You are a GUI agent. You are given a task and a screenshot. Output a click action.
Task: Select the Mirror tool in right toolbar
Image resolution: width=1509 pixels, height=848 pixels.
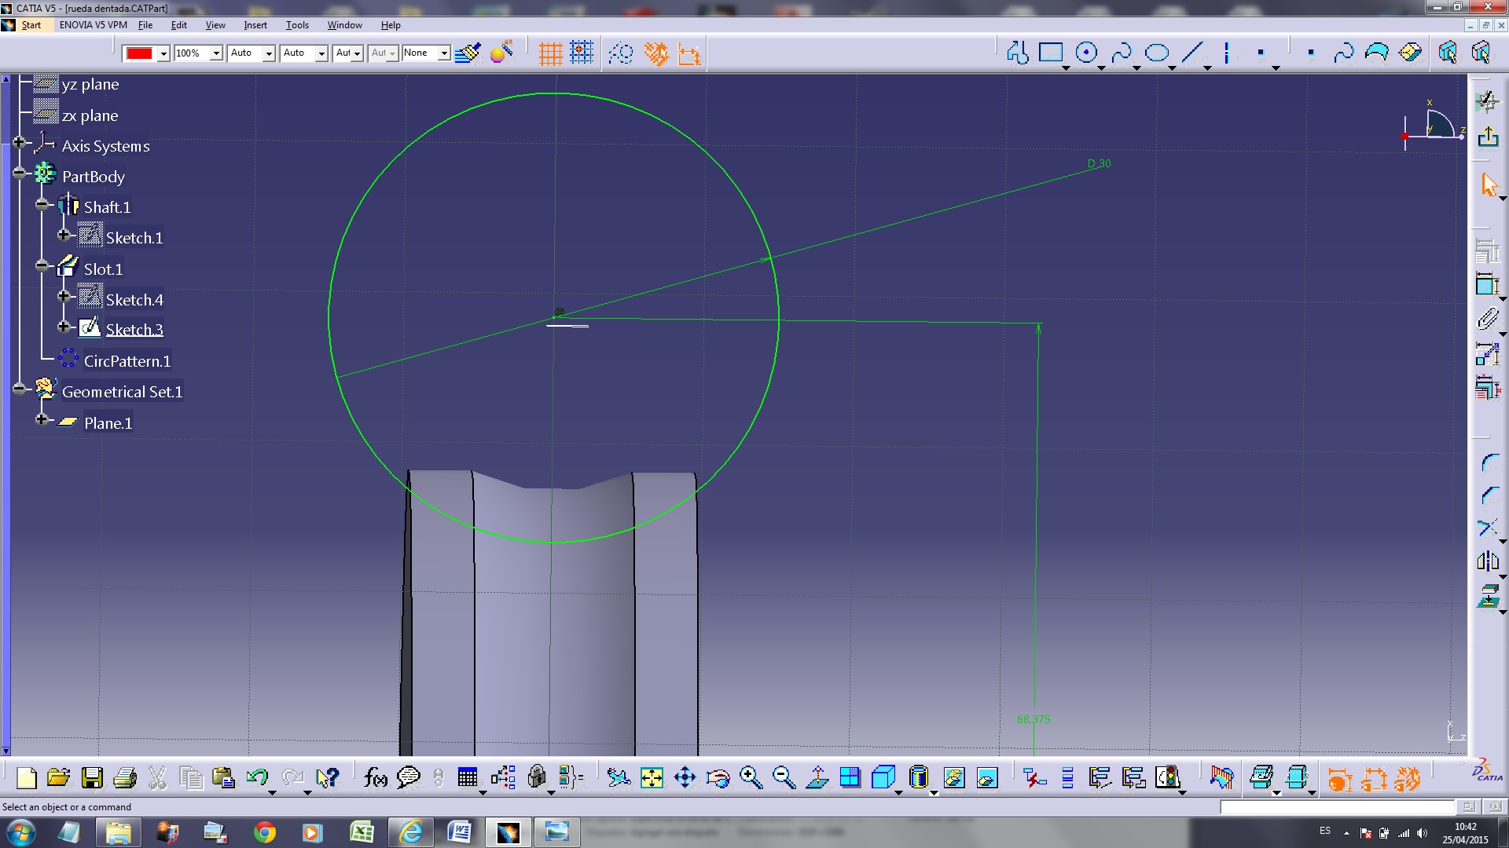click(x=1488, y=561)
